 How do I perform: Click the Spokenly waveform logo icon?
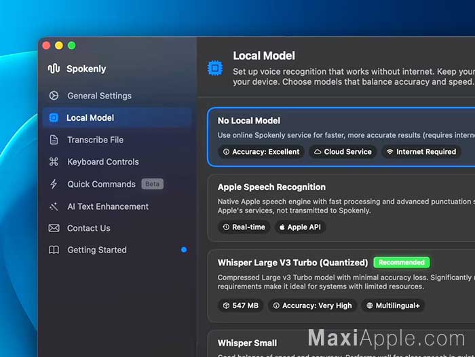click(x=54, y=69)
